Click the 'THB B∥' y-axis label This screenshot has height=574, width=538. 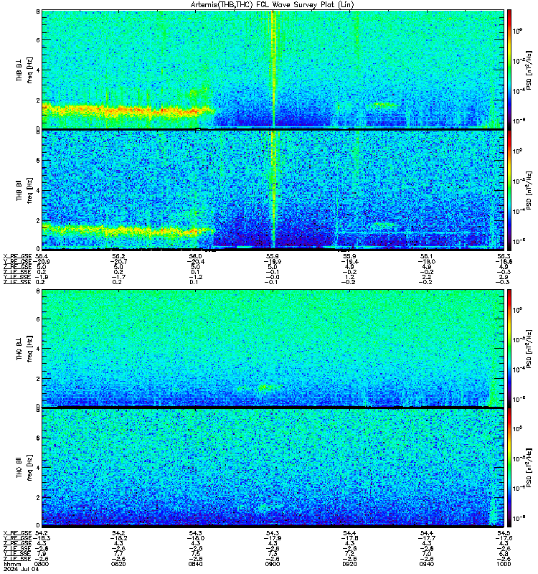(19, 190)
